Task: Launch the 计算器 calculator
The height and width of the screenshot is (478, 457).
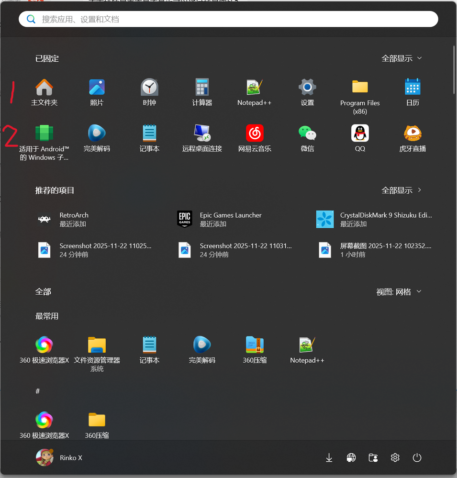Action: pos(202,92)
